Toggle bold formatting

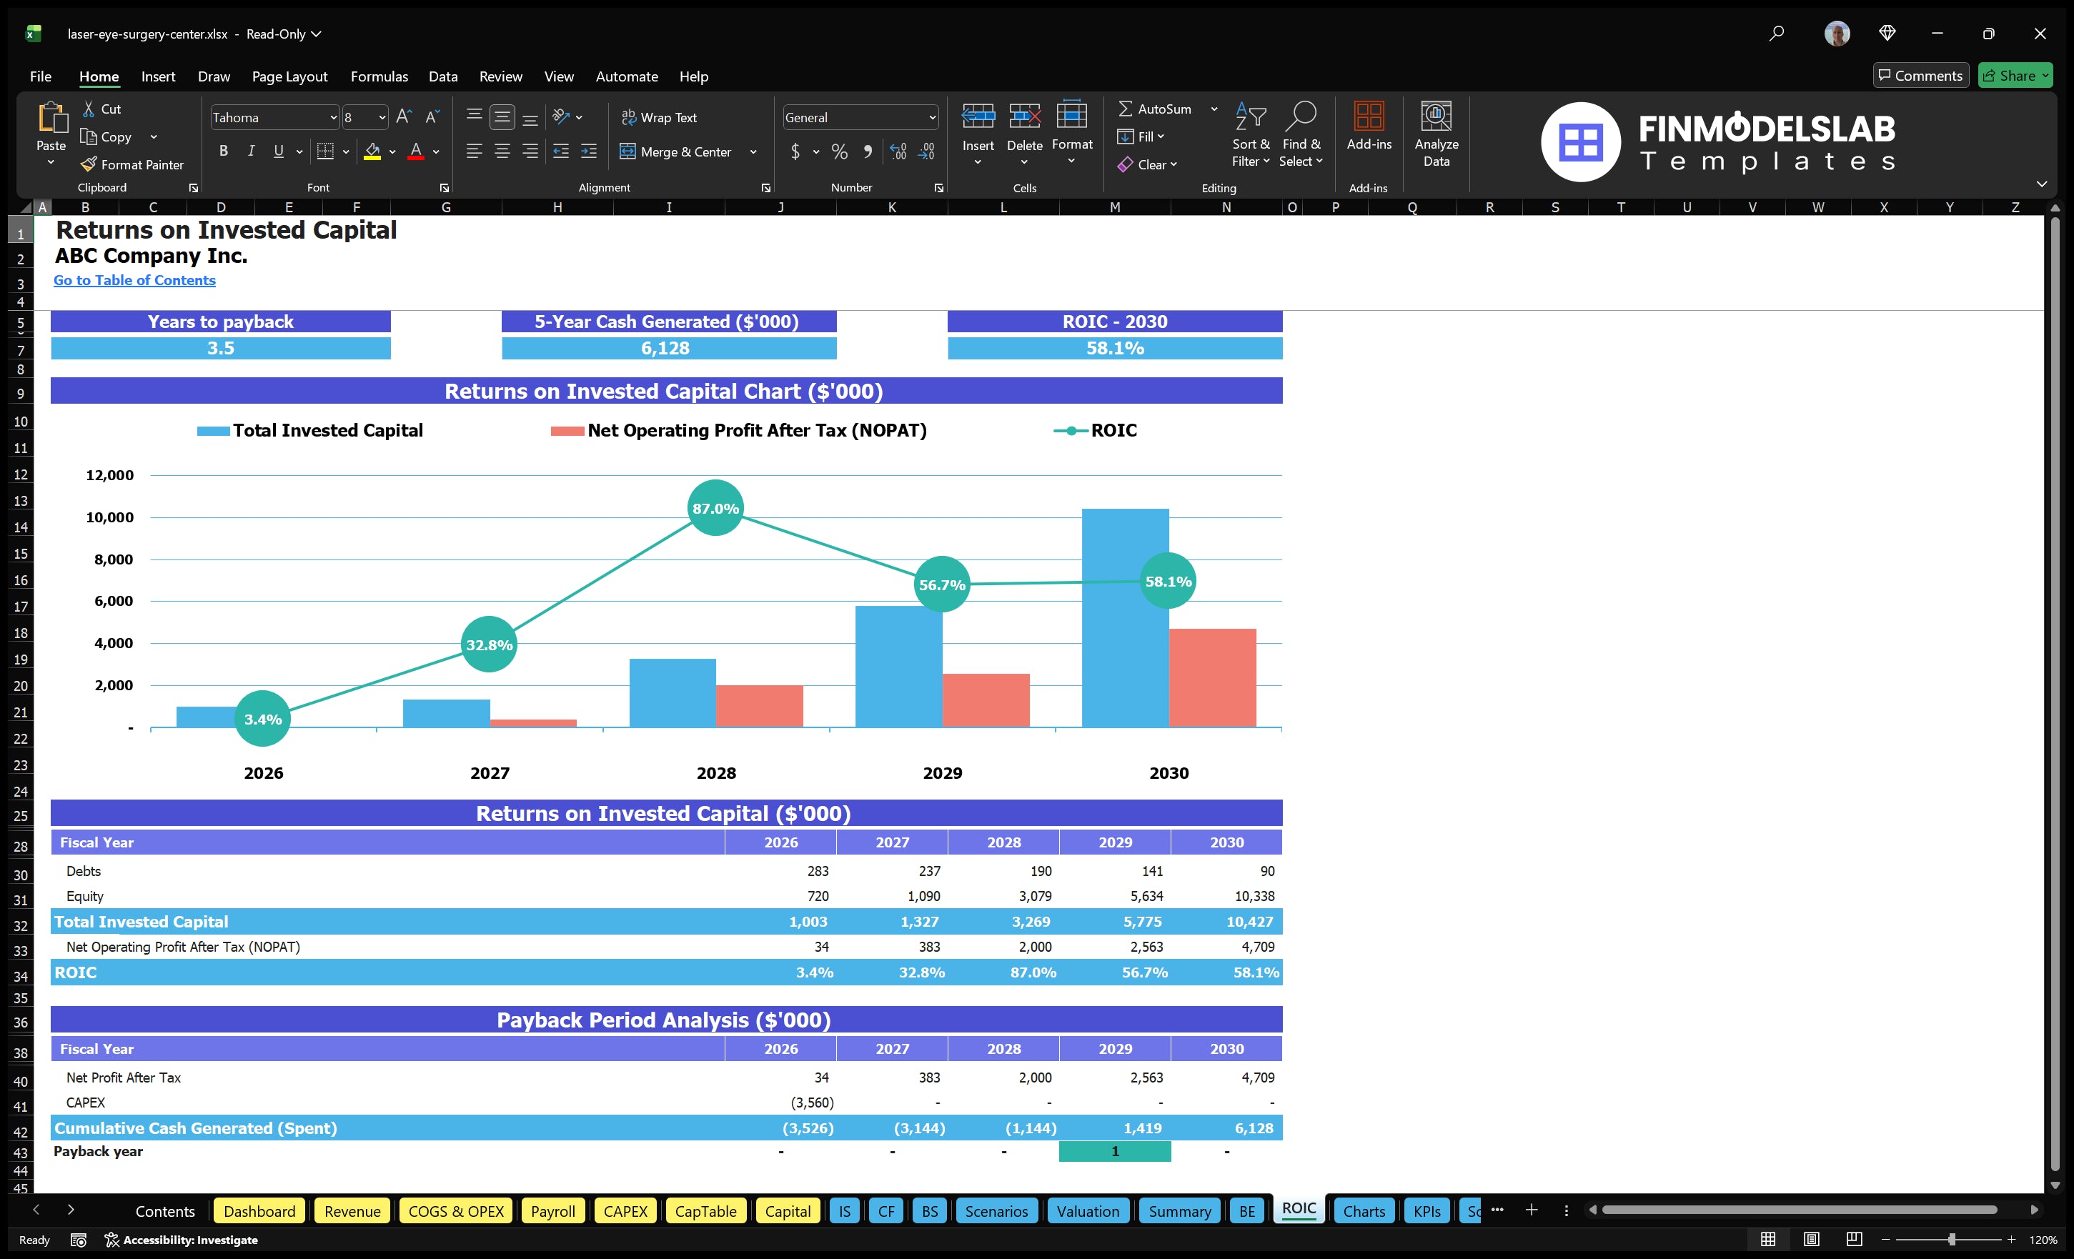tap(223, 151)
